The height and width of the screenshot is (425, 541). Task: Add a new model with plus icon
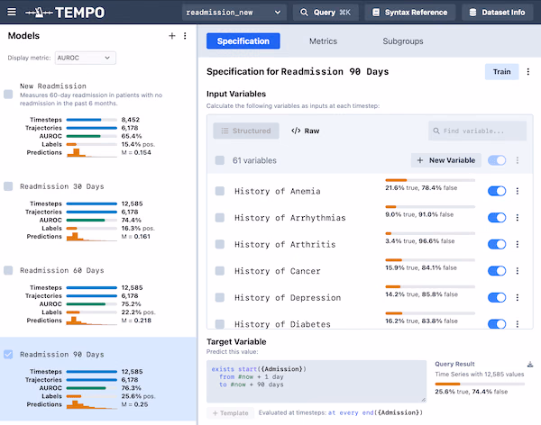[x=172, y=36]
